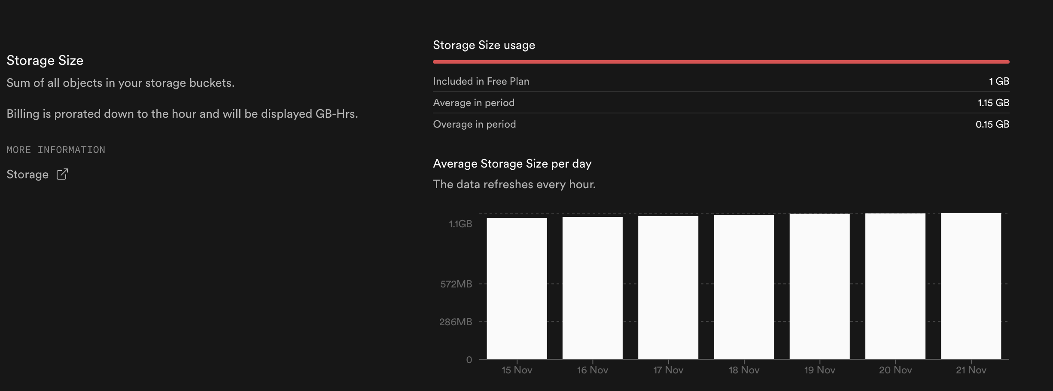Image resolution: width=1053 pixels, height=391 pixels.
Task: Click the MORE INFORMATION label
Action: pos(56,150)
